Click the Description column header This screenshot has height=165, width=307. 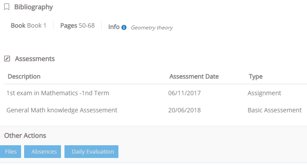pos(24,76)
